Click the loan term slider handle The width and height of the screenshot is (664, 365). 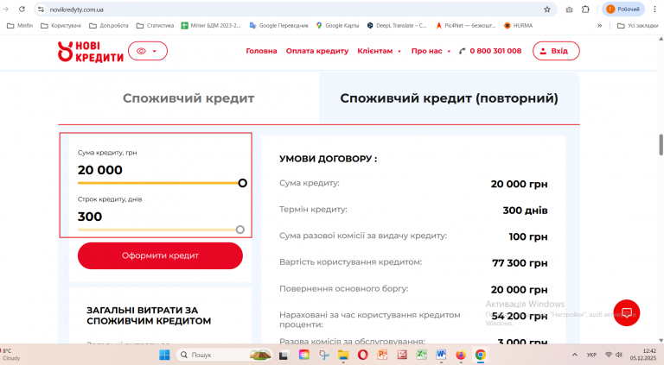coord(240,230)
